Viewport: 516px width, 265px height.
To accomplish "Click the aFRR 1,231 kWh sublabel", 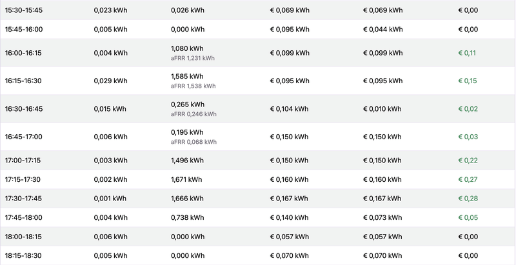I will (x=192, y=58).
